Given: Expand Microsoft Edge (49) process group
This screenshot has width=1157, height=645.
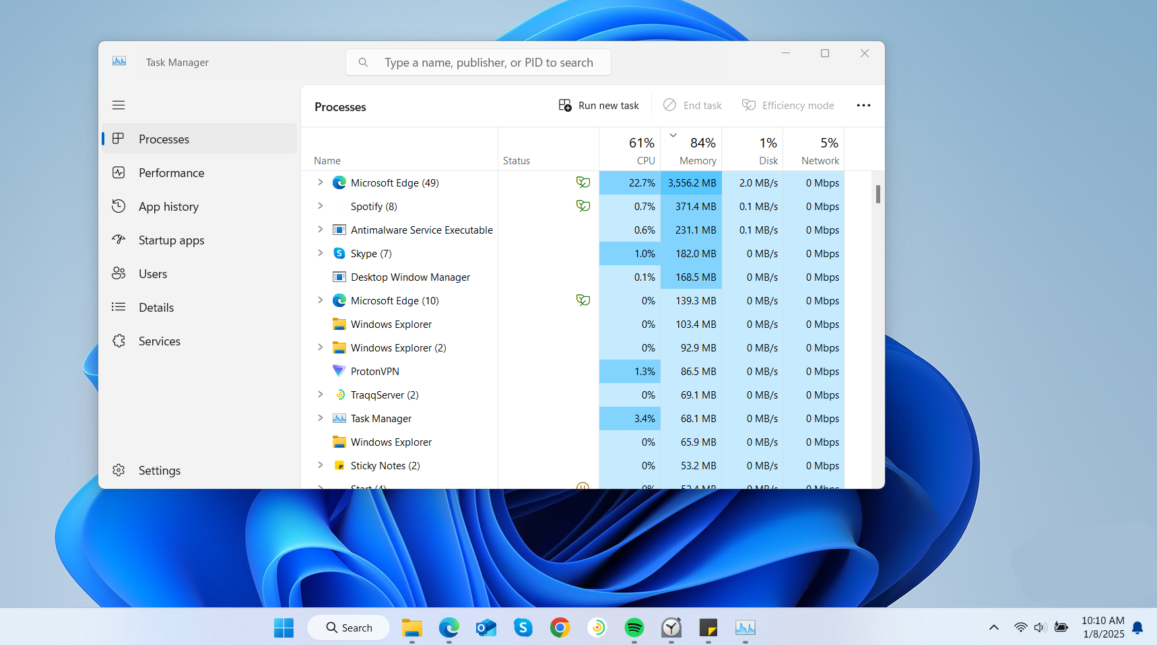Looking at the screenshot, I should tap(321, 182).
